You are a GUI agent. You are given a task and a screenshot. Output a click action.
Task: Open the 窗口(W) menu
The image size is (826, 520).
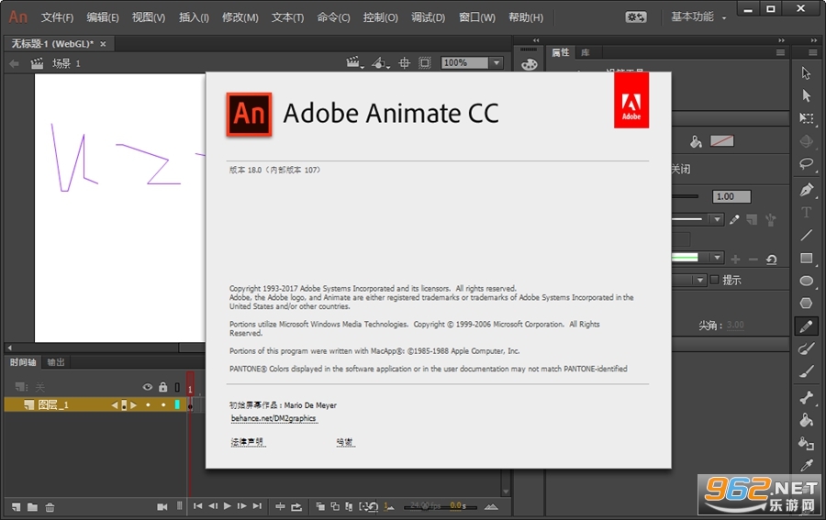(476, 17)
